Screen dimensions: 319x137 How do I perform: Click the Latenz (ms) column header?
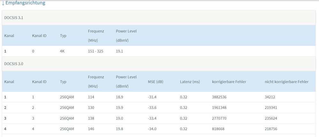(x=190, y=82)
